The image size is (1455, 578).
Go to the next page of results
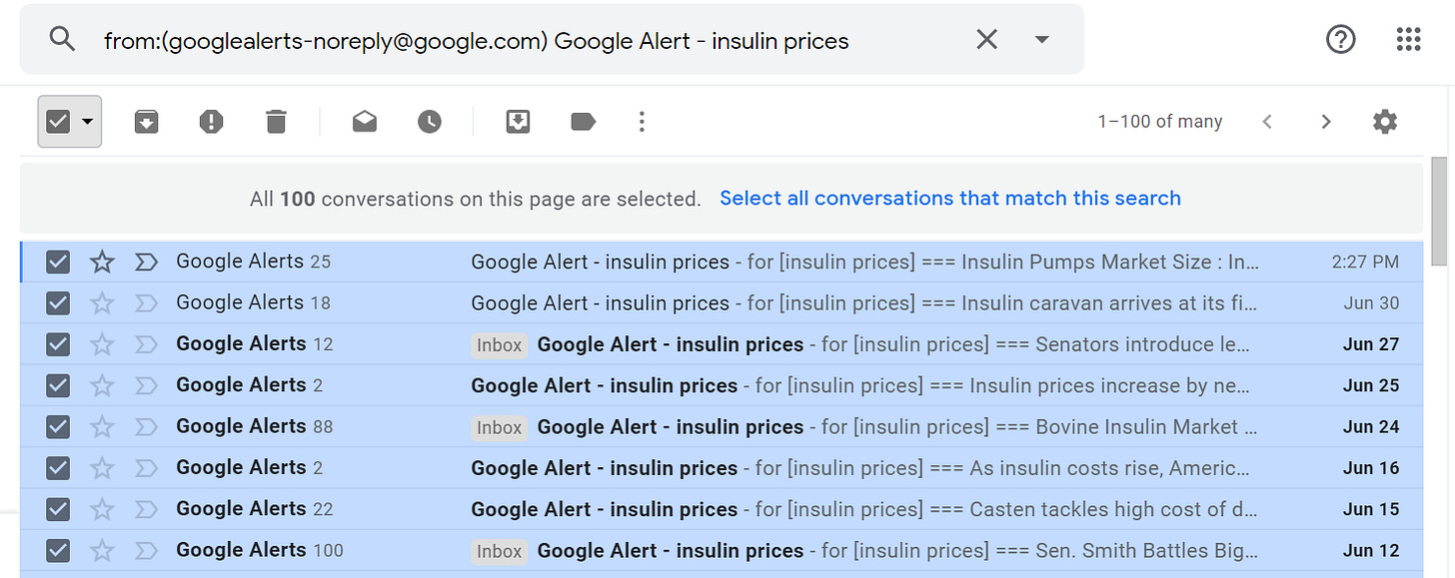coord(1326,122)
